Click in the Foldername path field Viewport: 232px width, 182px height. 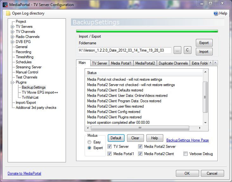pyautogui.click(x=125, y=50)
